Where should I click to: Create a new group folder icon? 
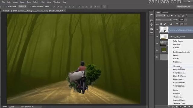click(185, 107)
